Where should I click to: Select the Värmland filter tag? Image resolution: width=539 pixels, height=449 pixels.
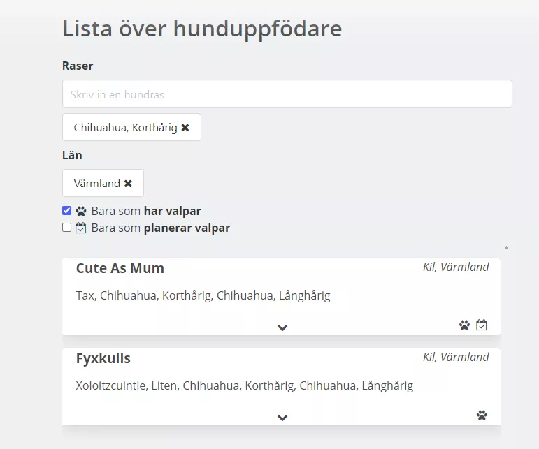coord(103,183)
